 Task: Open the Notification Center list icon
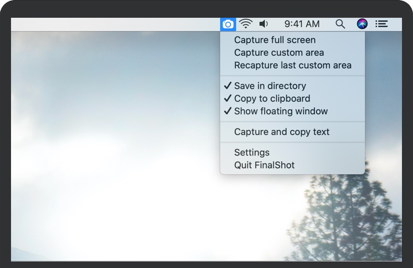coord(382,24)
